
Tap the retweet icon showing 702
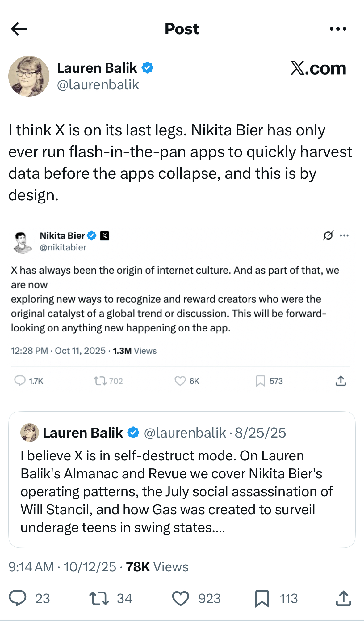click(x=100, y=381)
